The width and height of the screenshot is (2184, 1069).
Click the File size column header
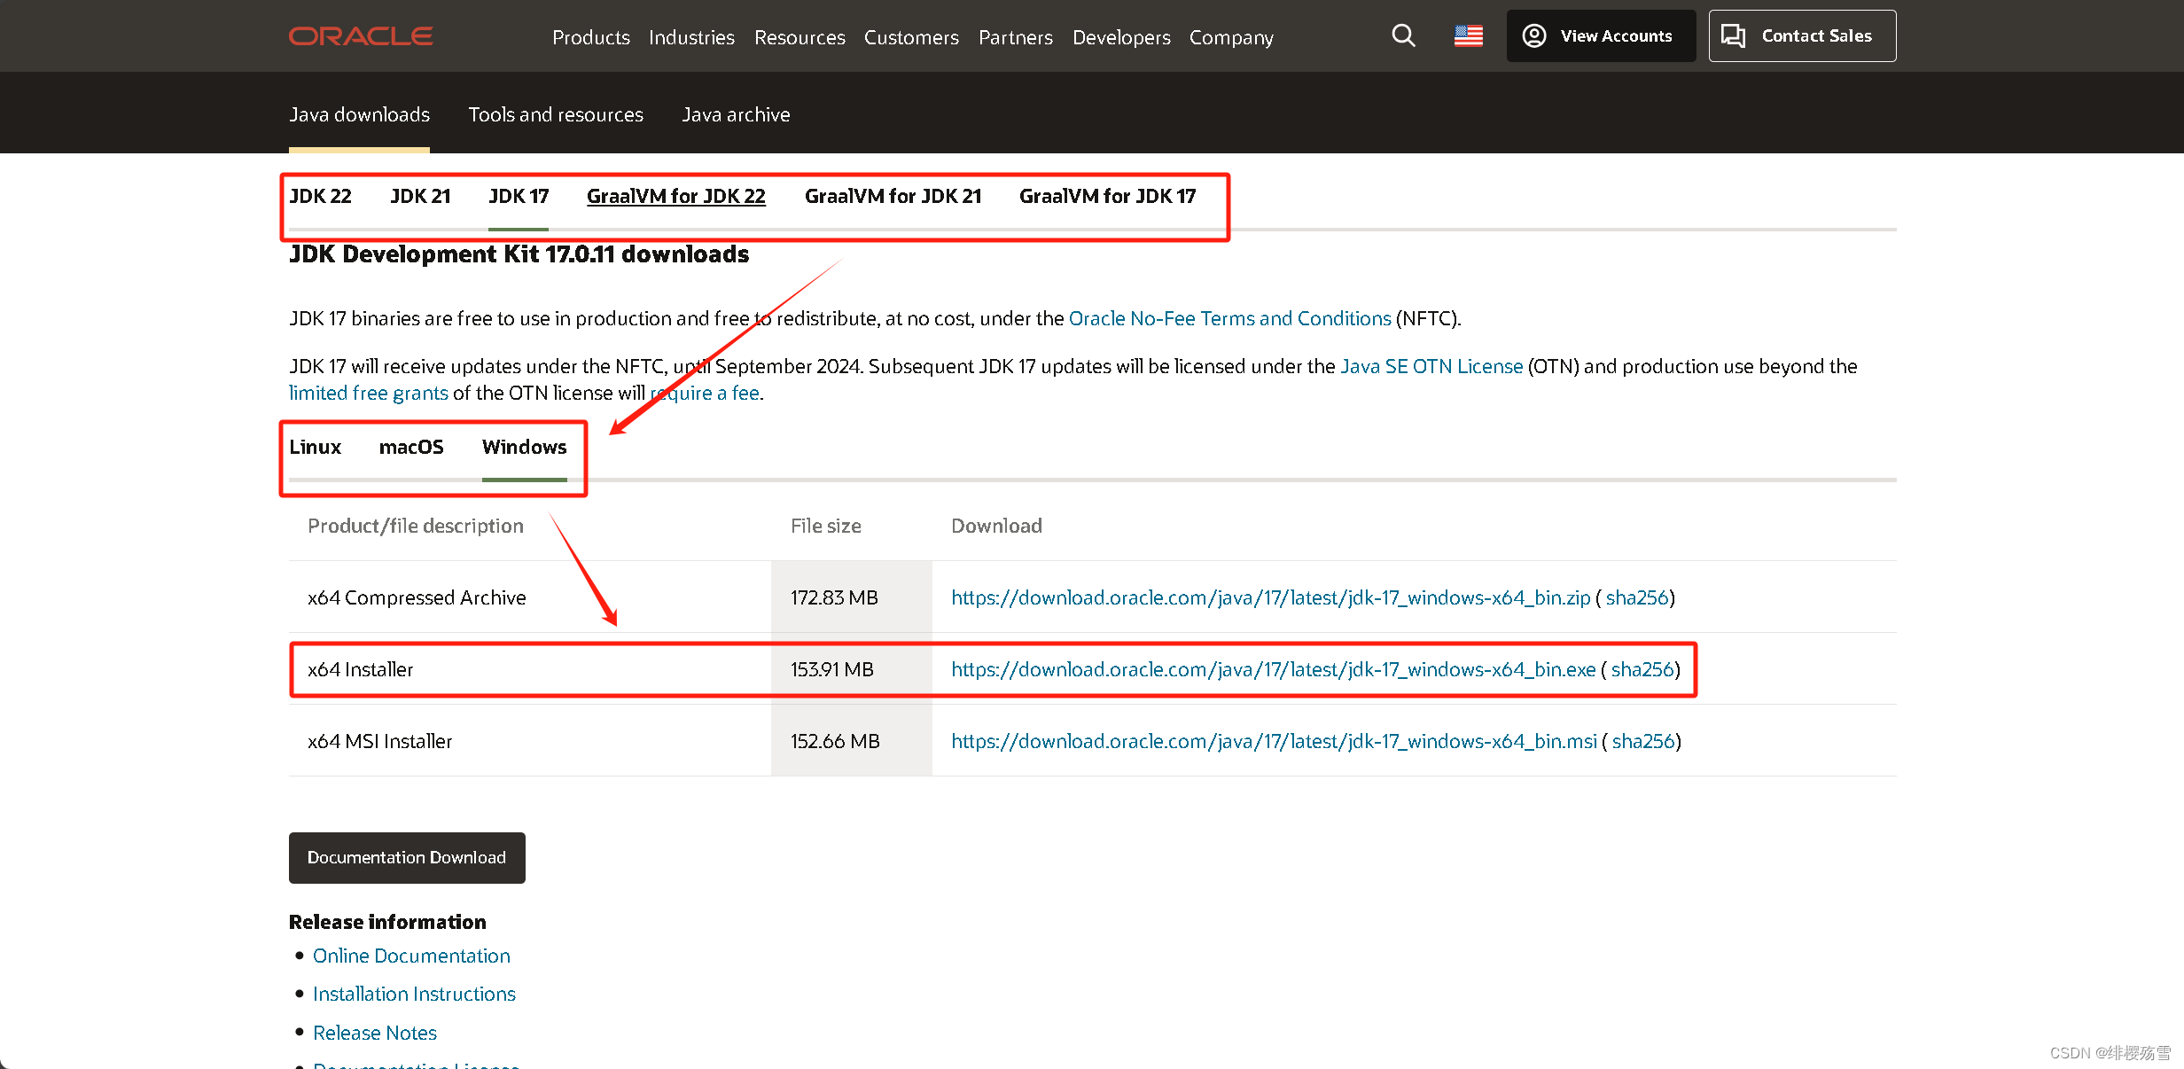coord(826,526)
